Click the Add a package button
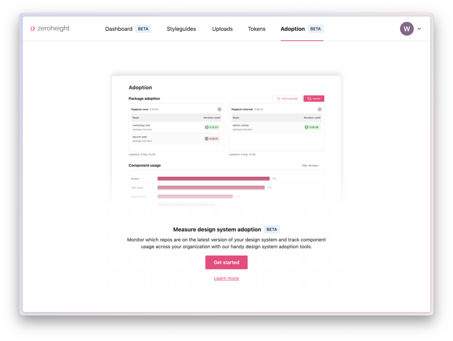 [287, 99]
